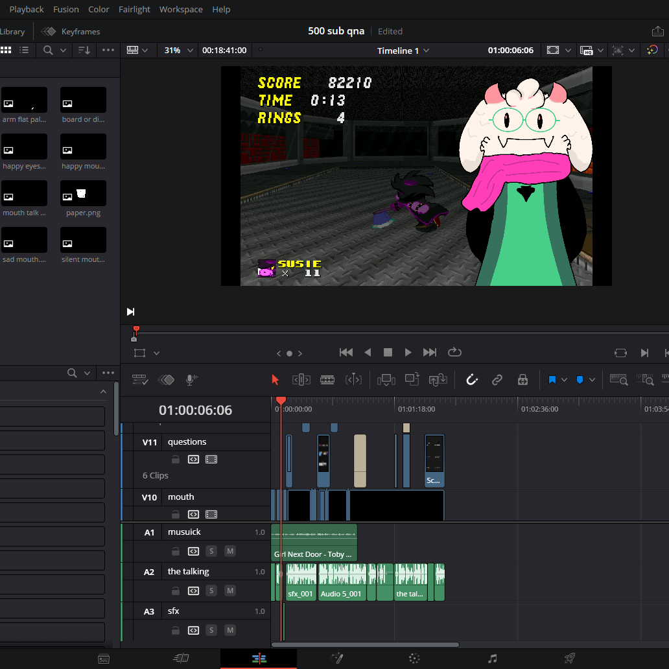Click the media pool search icon
The image size is (669, 669).
(48, 50)
